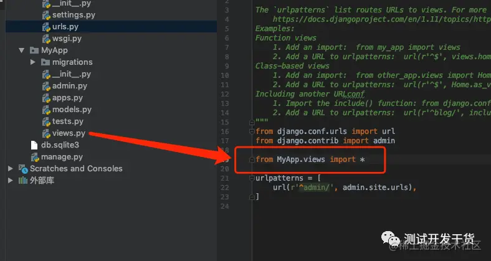Open views.py file

coord(69,133)
